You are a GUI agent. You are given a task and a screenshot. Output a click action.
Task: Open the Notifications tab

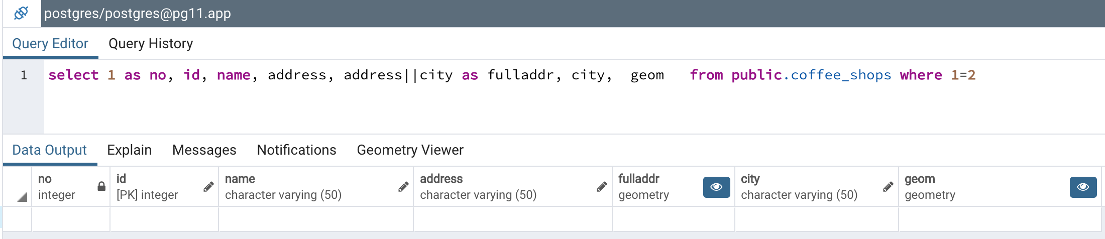296,150
